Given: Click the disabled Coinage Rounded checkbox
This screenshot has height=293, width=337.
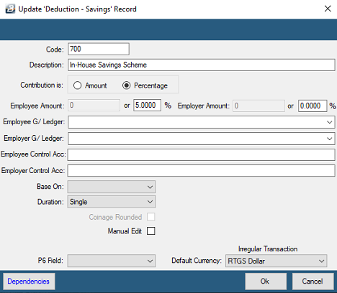Looking at the screenshot, I should pos(150,217).
